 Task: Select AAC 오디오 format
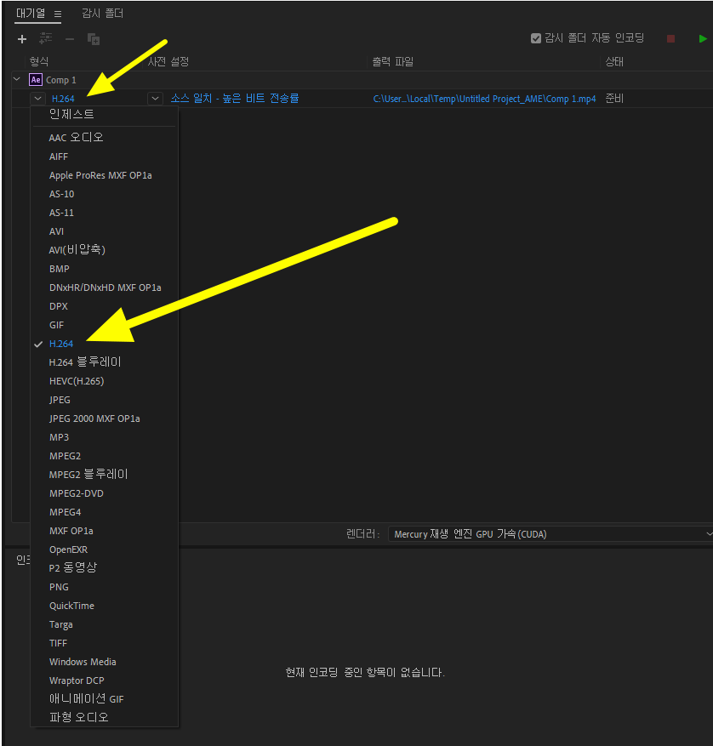105,138
